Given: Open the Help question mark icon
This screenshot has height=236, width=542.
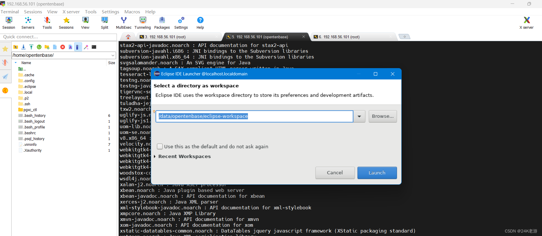Looking at the screenshot, I should pos(200,23).
